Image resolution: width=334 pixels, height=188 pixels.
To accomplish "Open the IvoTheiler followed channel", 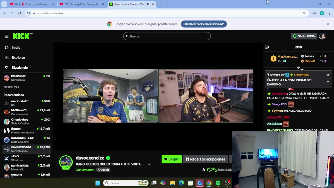I will [26, 78].
